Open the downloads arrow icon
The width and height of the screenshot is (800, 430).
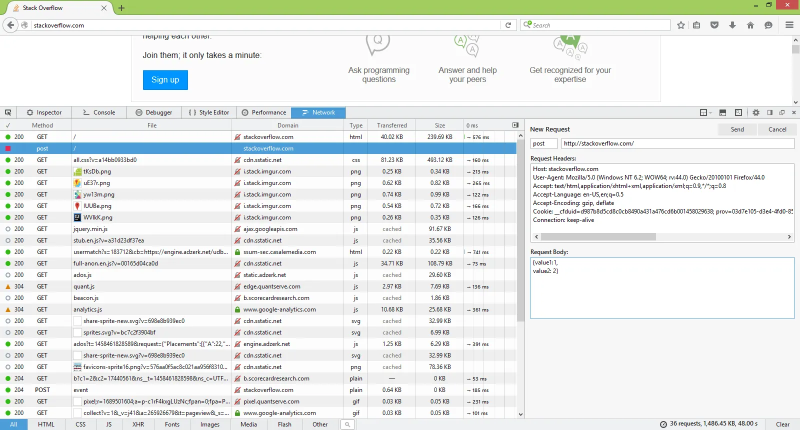[x=732, y=25]
